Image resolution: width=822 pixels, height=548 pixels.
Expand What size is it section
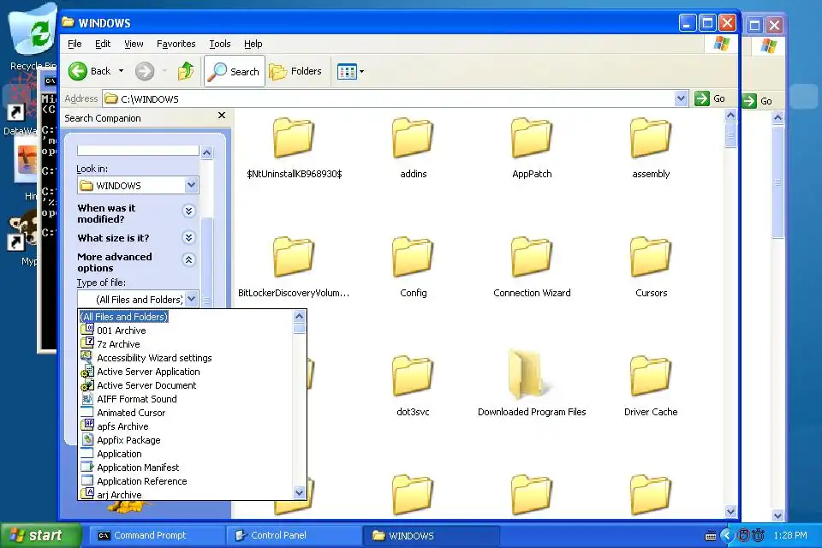188,237
